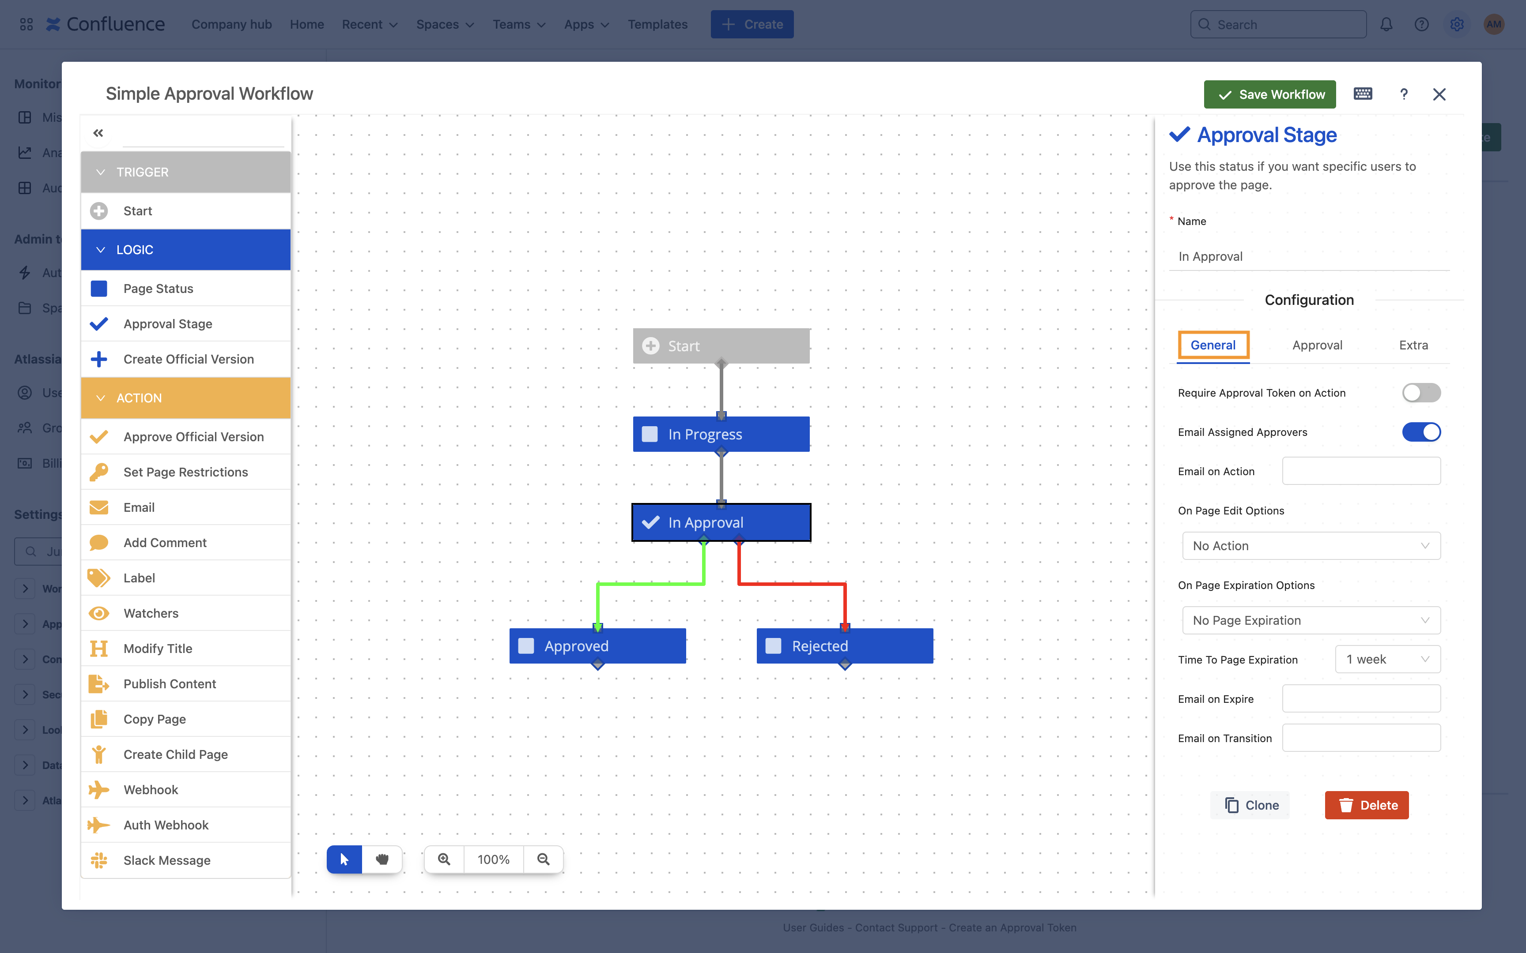Expand Time To Page Expiration dropdown

pyautogui.click(x=1387, y=659)
